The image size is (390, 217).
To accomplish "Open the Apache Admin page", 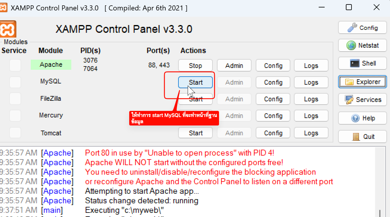I will (234, 66).
